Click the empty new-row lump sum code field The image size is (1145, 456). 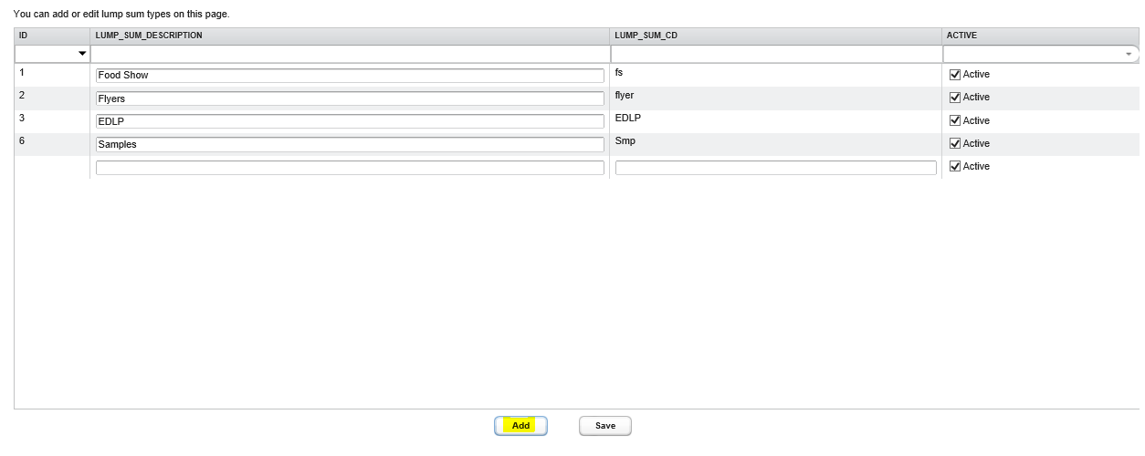[775, 168]
